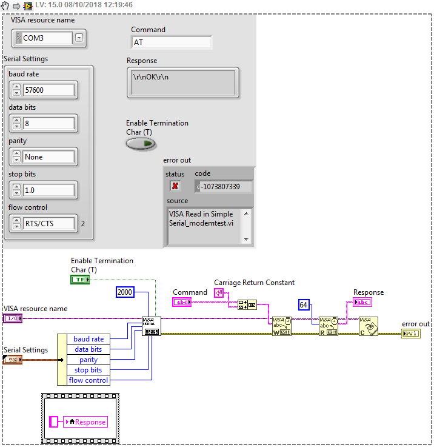
Task: Click the Carriage Return Constant icon
Action: point(219,293)
